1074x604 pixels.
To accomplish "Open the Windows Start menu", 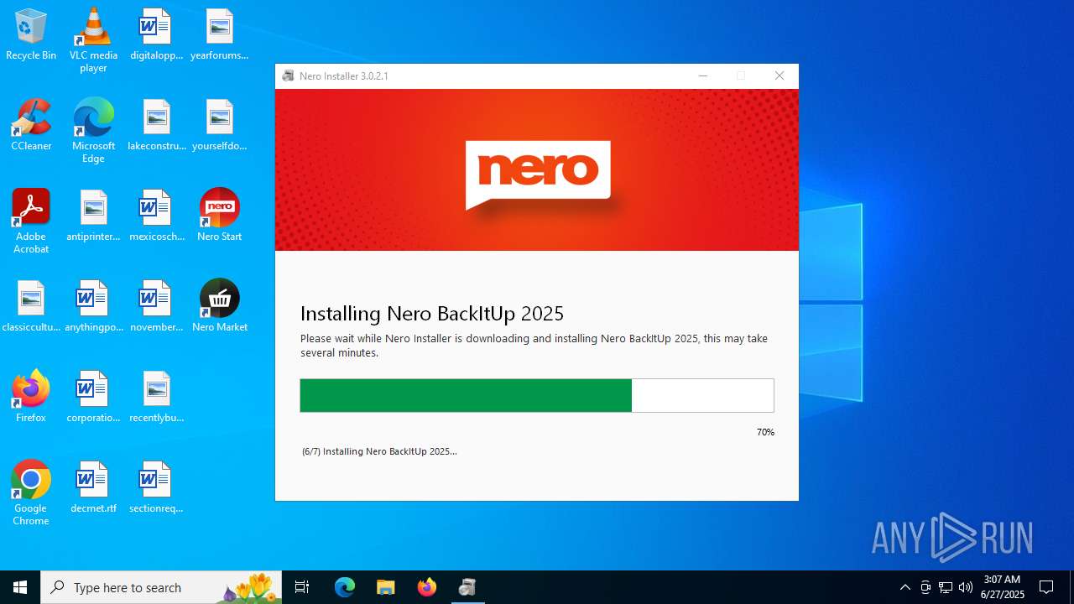I will point(20,587).
